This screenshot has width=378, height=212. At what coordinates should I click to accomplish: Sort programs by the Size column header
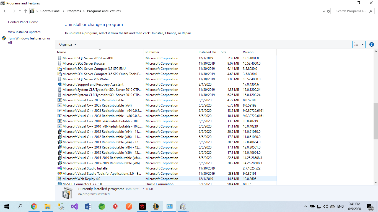click(x=230, y=52)
